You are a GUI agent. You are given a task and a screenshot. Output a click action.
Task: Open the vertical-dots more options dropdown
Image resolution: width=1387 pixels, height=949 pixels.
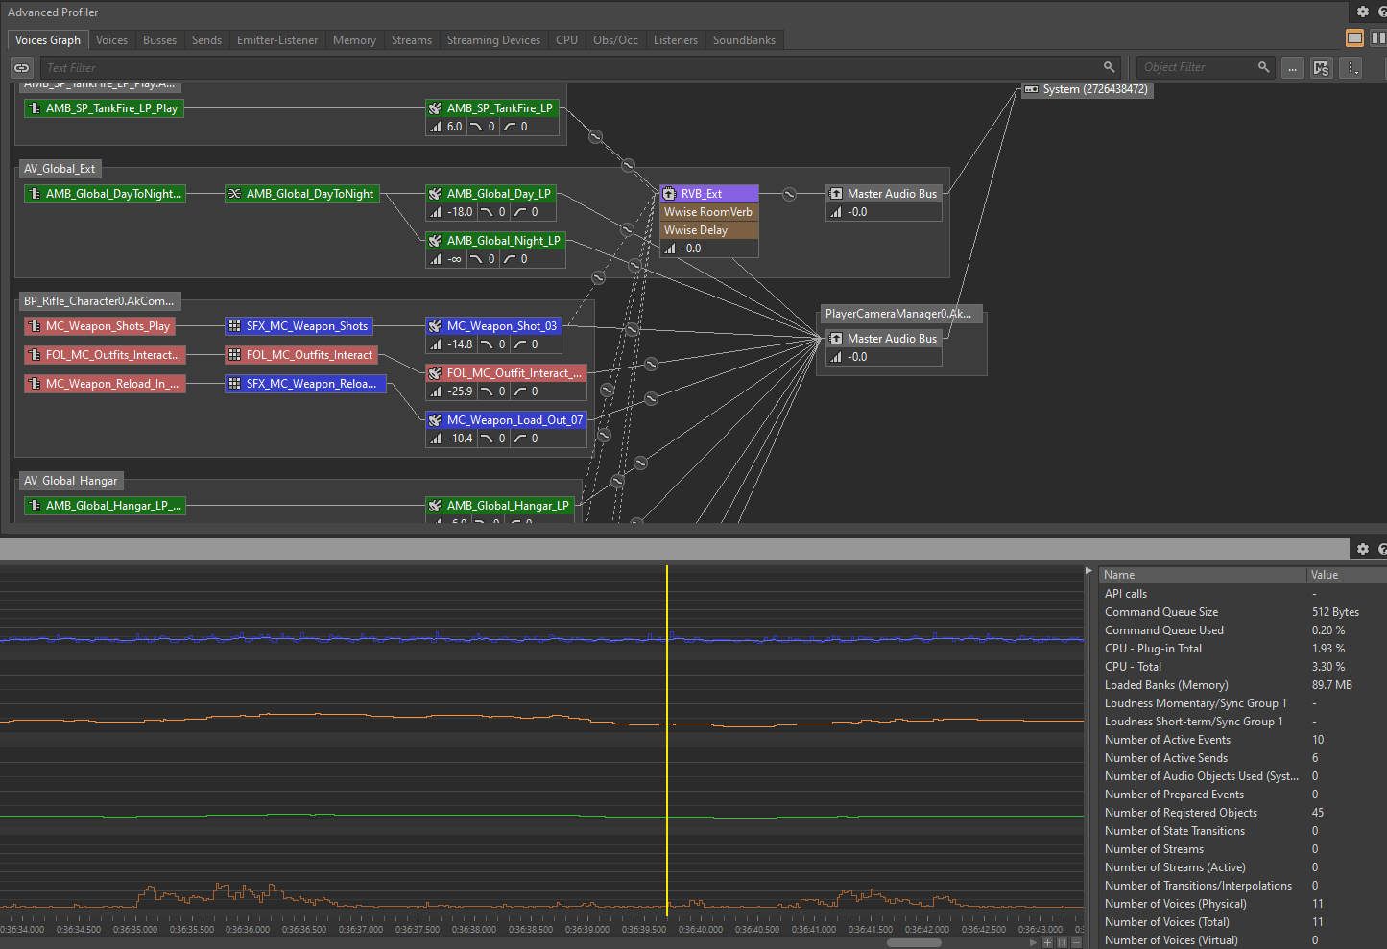point(1351,67)
